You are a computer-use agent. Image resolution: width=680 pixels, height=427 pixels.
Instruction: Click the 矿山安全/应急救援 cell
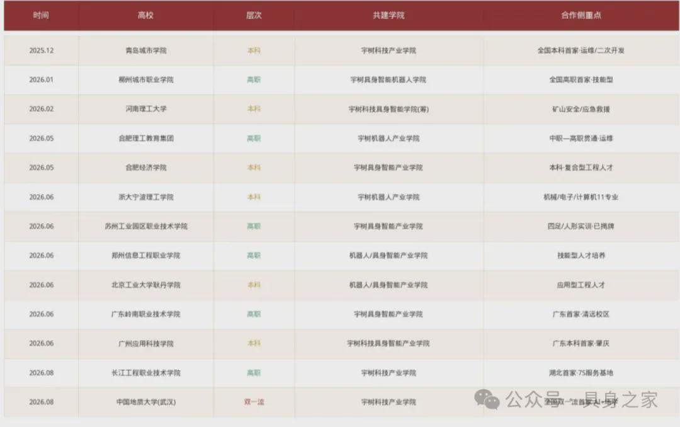(x=581, y=110)
